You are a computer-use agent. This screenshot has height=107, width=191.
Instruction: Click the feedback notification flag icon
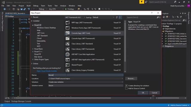[142, 2]
